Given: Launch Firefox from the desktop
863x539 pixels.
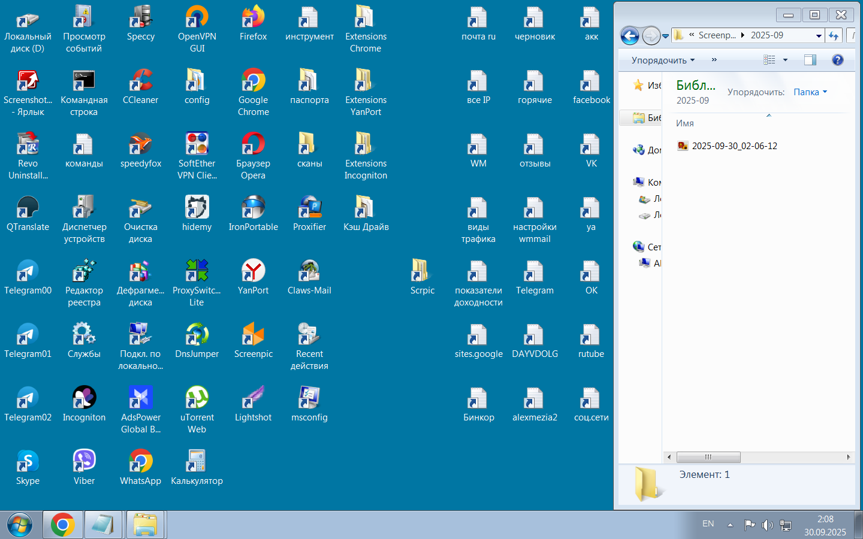Looking at the screenshot, I should [253, 23].
